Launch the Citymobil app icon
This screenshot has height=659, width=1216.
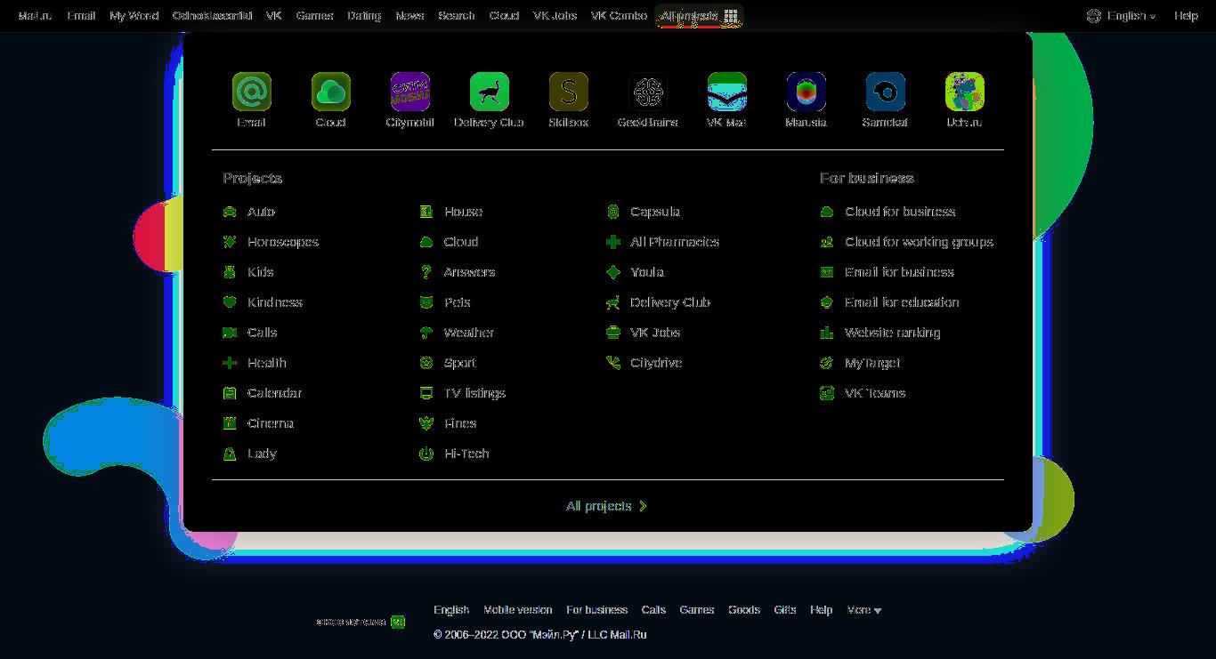pyautogui.click(x=409, y=92)
